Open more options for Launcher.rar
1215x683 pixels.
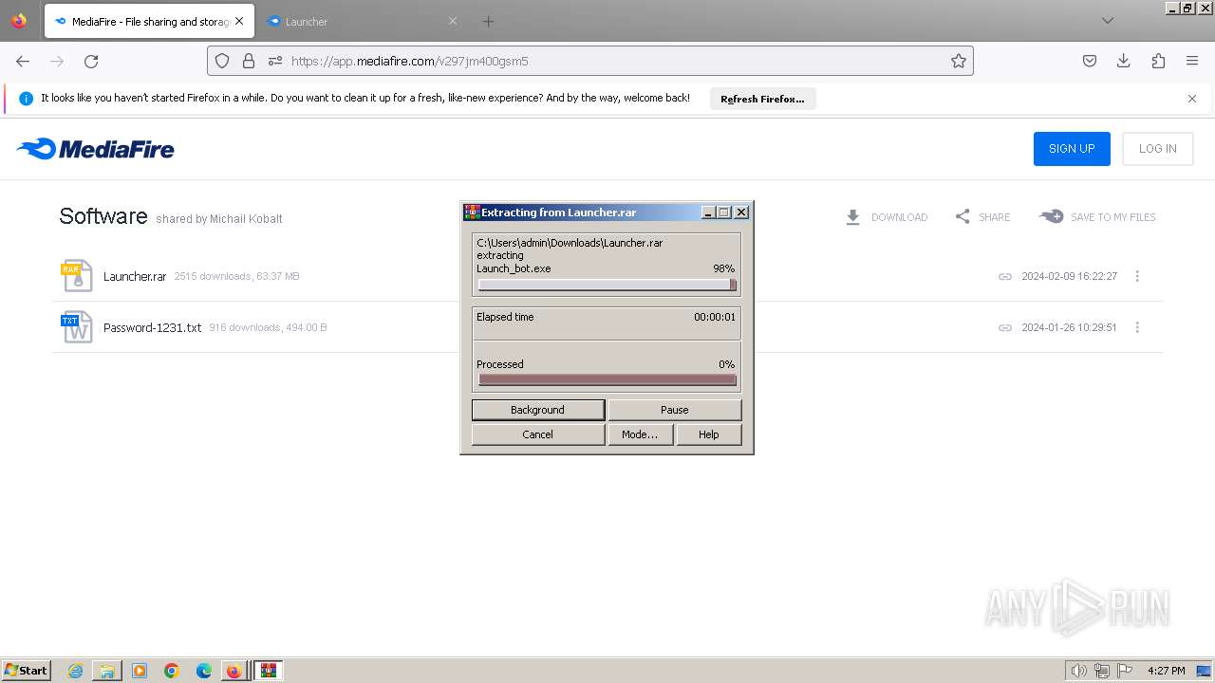point(1137,276)
